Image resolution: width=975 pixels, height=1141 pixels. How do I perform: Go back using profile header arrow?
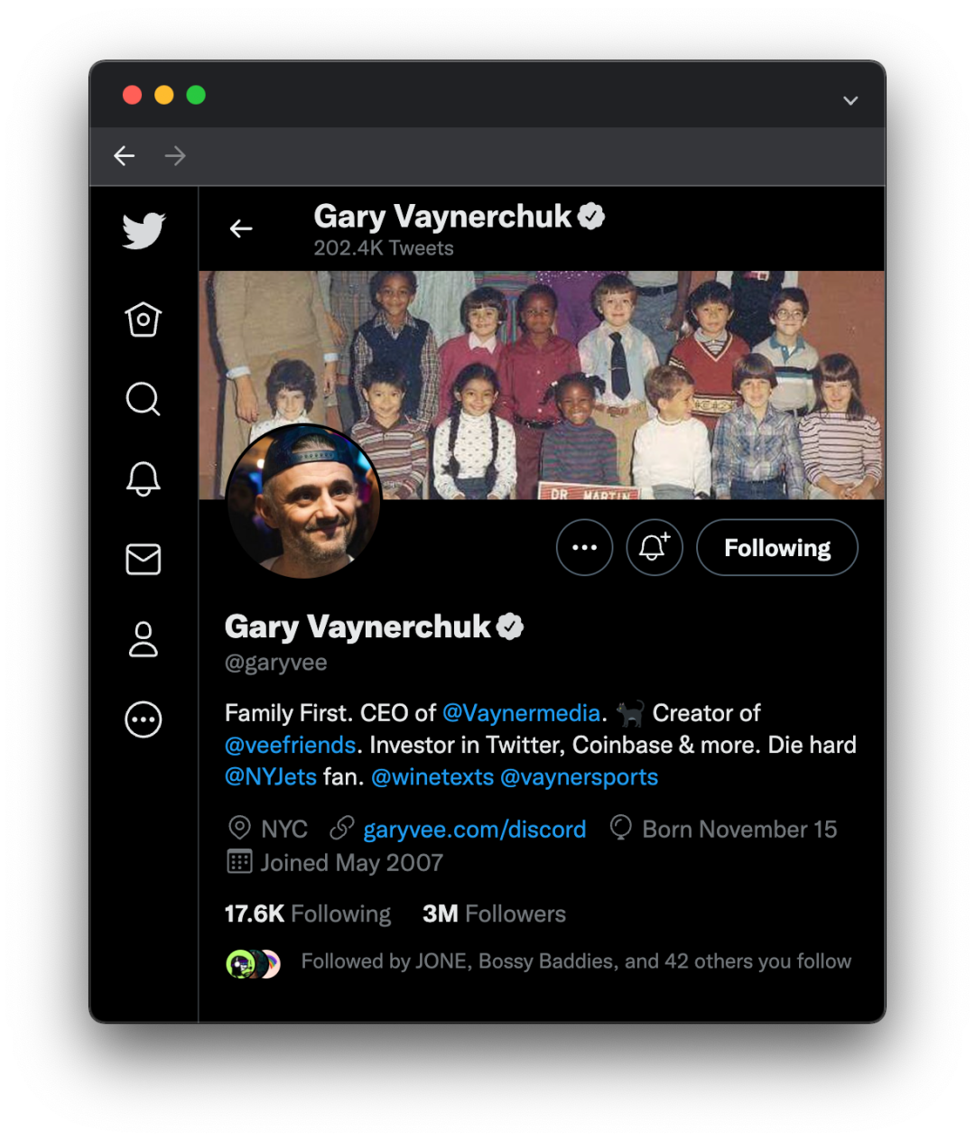241,229
